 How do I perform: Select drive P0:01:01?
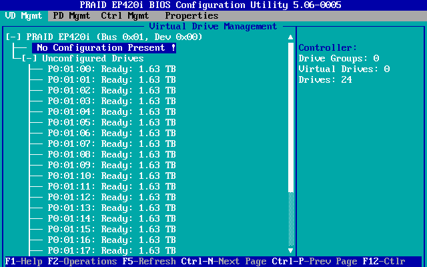(111, 80)
